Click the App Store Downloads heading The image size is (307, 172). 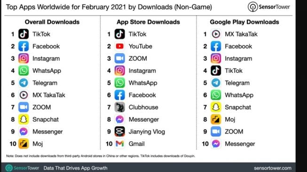(148, 22)
